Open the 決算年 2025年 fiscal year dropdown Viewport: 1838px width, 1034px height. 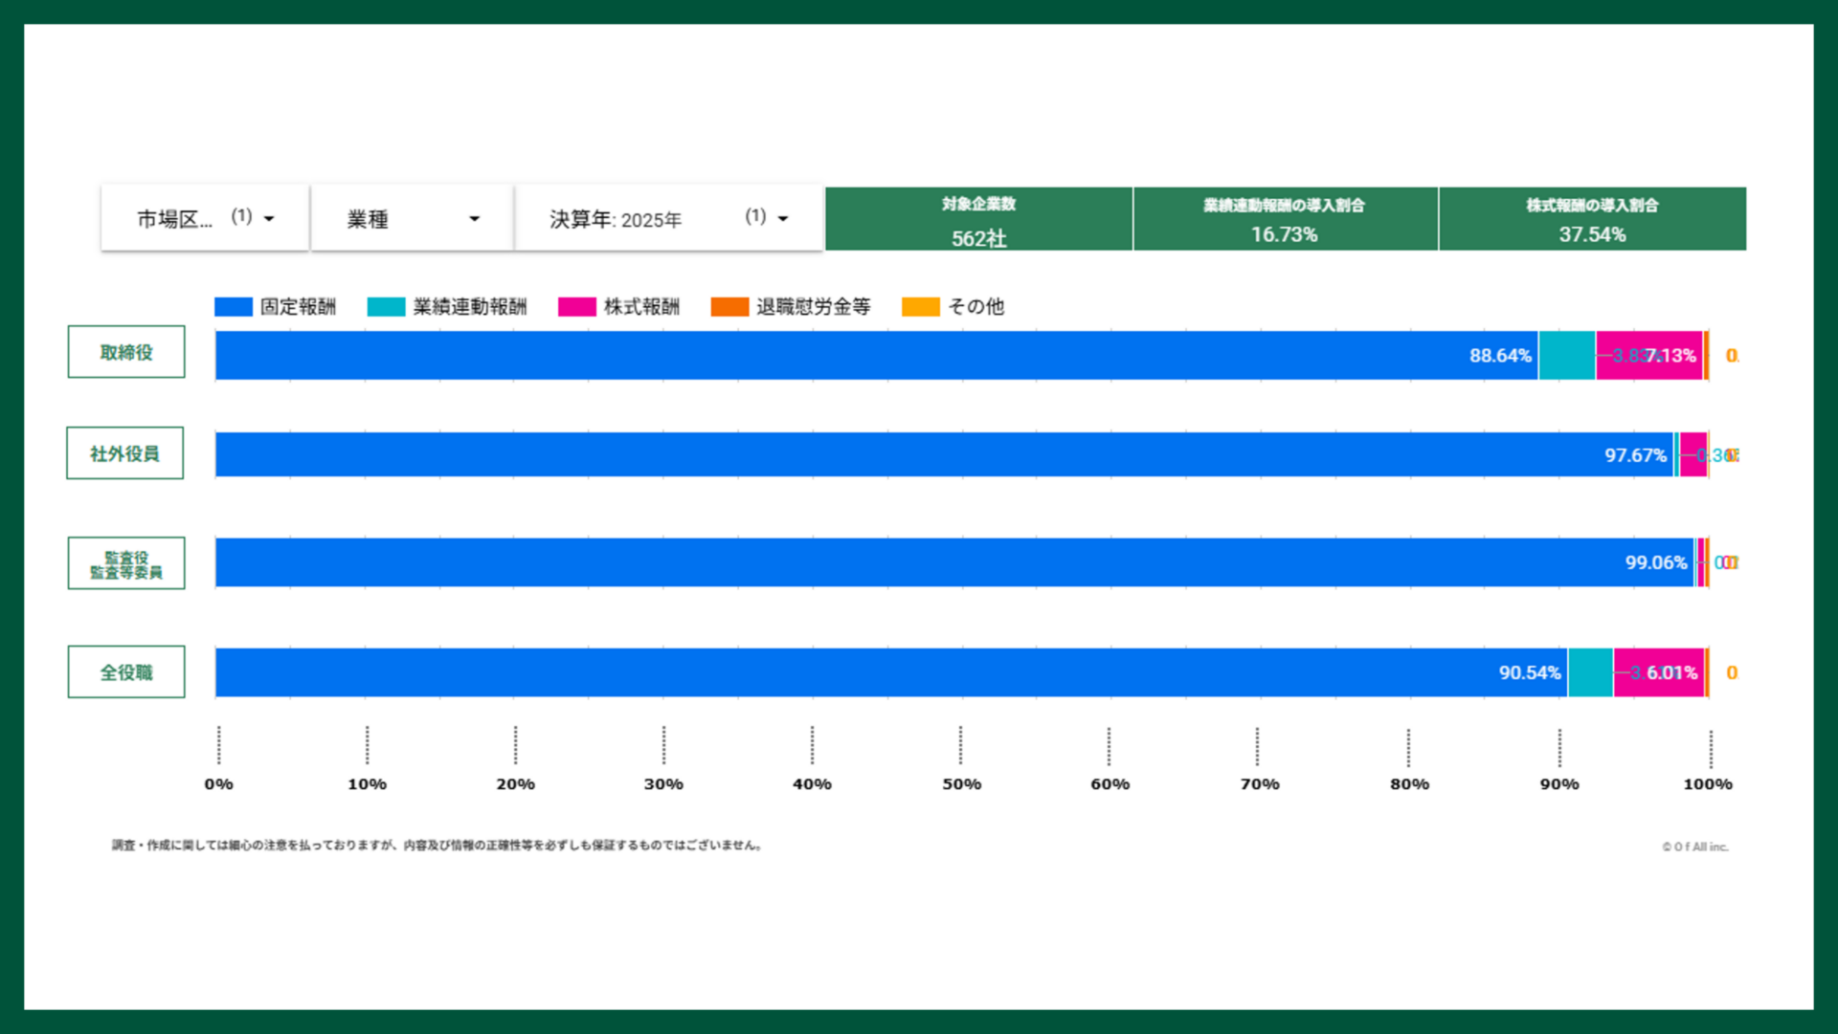[x=668, y=219]
